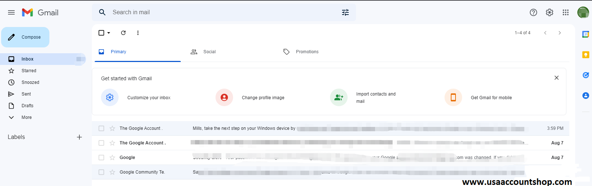Click Customize your inbox
Screen dimensions: 592x186
[149, 98]
